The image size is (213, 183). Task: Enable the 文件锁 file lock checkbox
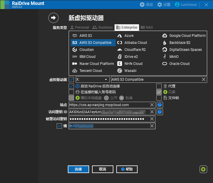(159, 98)
